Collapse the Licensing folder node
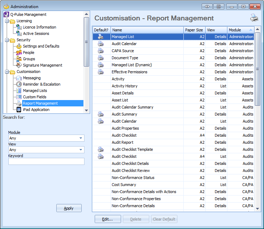Image resolution: width=264 pixels, height=229 pixels. coord(7,21)
